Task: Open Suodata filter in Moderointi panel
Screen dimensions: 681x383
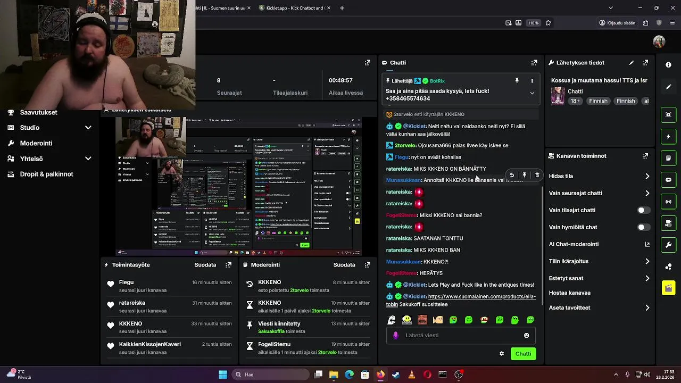Action: coord(344,265)
